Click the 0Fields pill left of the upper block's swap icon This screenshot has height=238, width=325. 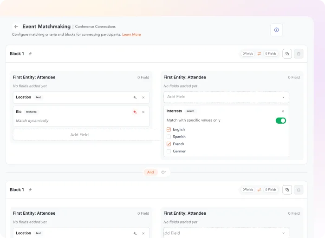(247, 54)
